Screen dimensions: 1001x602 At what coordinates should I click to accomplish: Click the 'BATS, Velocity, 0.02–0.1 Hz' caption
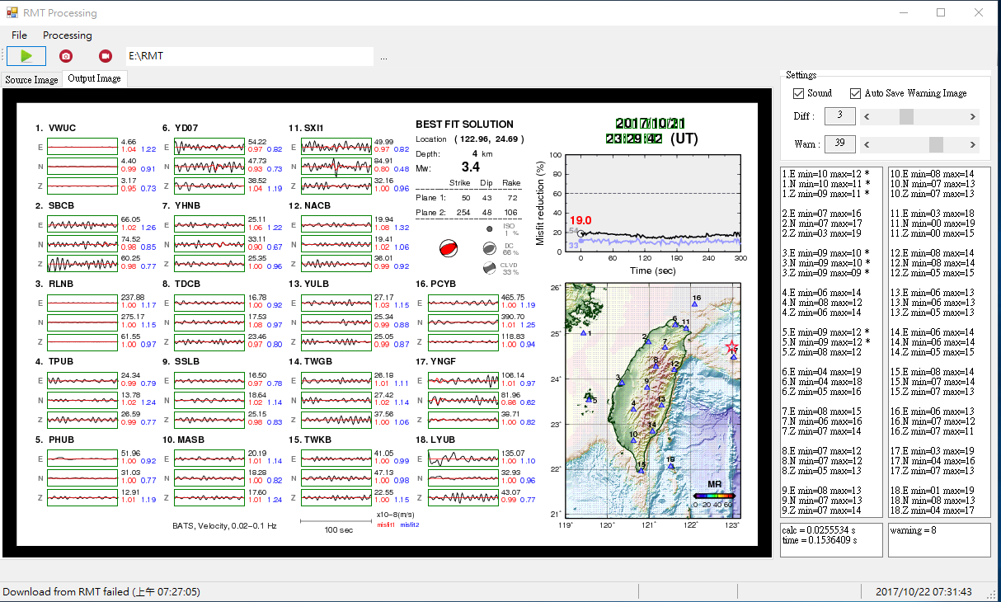coord(224,525)
